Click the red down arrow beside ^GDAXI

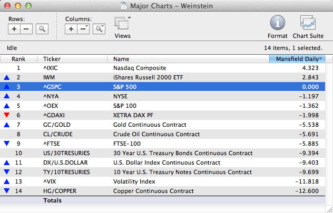tap(6, 115)
